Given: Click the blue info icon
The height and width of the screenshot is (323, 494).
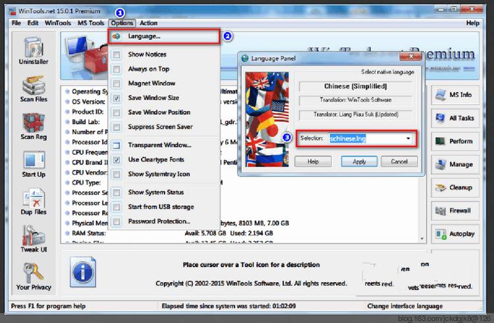Looking at the screenshot, I should pos(83,272).
